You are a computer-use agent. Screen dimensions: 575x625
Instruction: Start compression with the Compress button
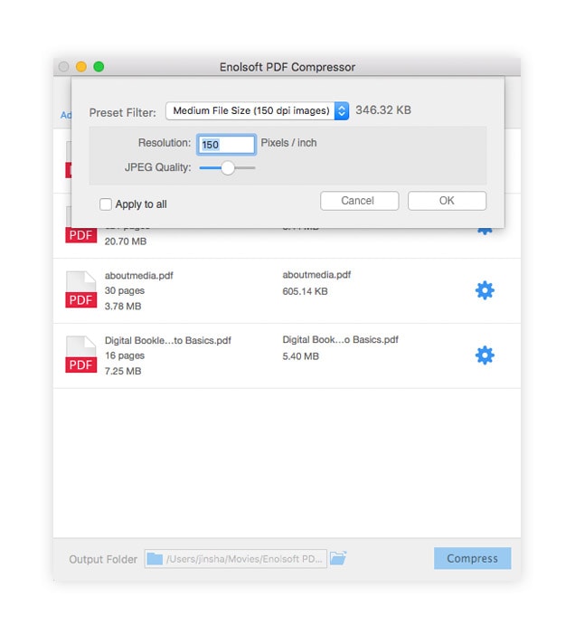point(472,558)
